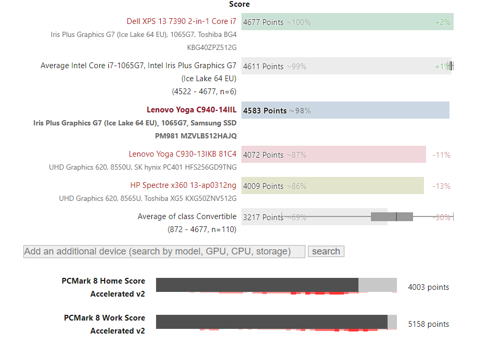Click the olive 4009 Points bar
The width and height of the screenshot is (489, 345).
pos(332,186)
